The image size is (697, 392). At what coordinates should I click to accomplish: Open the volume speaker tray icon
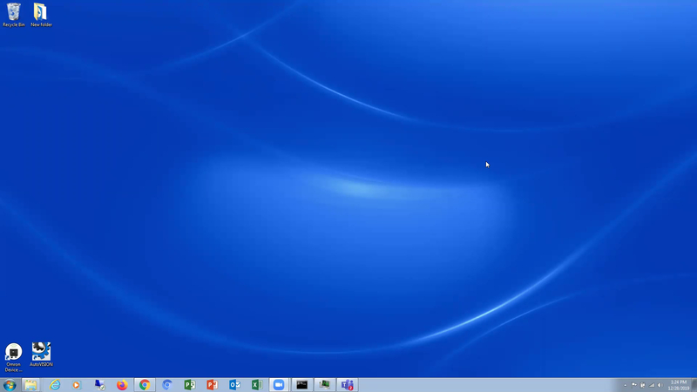(660, 385)
